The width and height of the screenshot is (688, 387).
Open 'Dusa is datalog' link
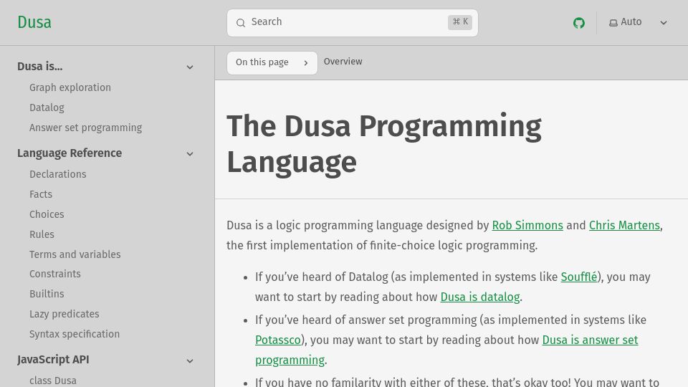480,297
